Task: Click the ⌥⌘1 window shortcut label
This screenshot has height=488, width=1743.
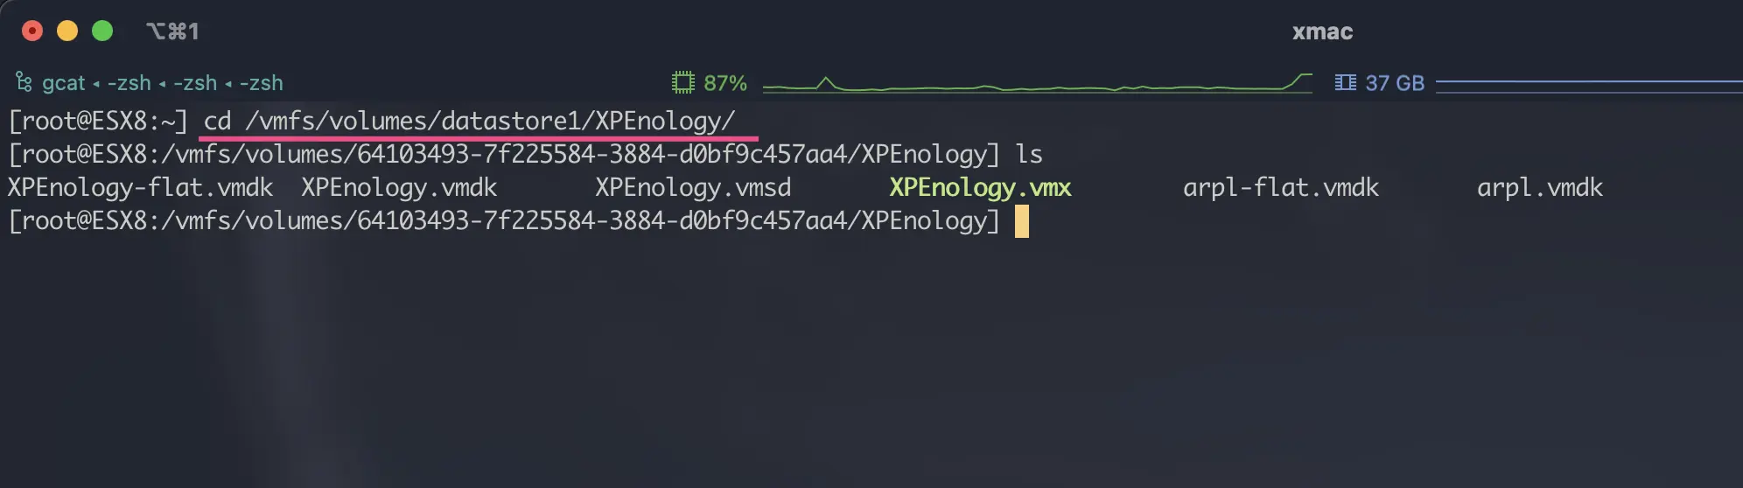Action: (172, 31)
